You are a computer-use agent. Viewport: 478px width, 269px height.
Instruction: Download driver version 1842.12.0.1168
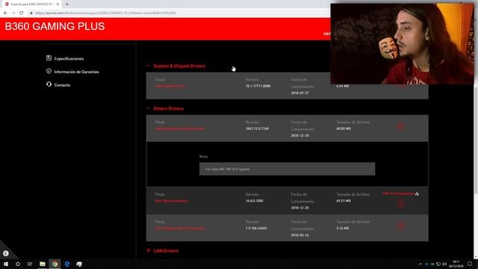click(x=401, y=126)
